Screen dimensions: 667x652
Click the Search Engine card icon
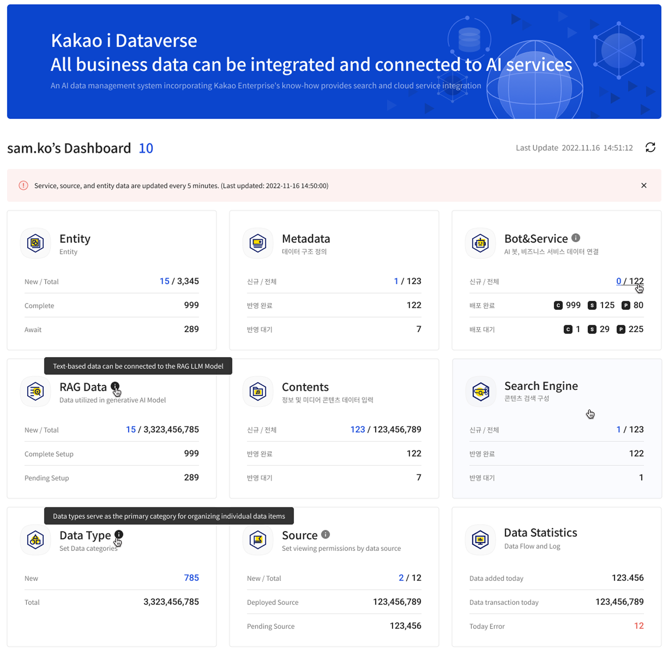(x=480, y=391)
